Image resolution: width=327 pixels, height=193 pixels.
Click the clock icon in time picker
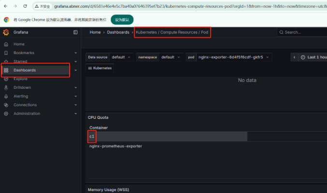click(x=303, y=57)
